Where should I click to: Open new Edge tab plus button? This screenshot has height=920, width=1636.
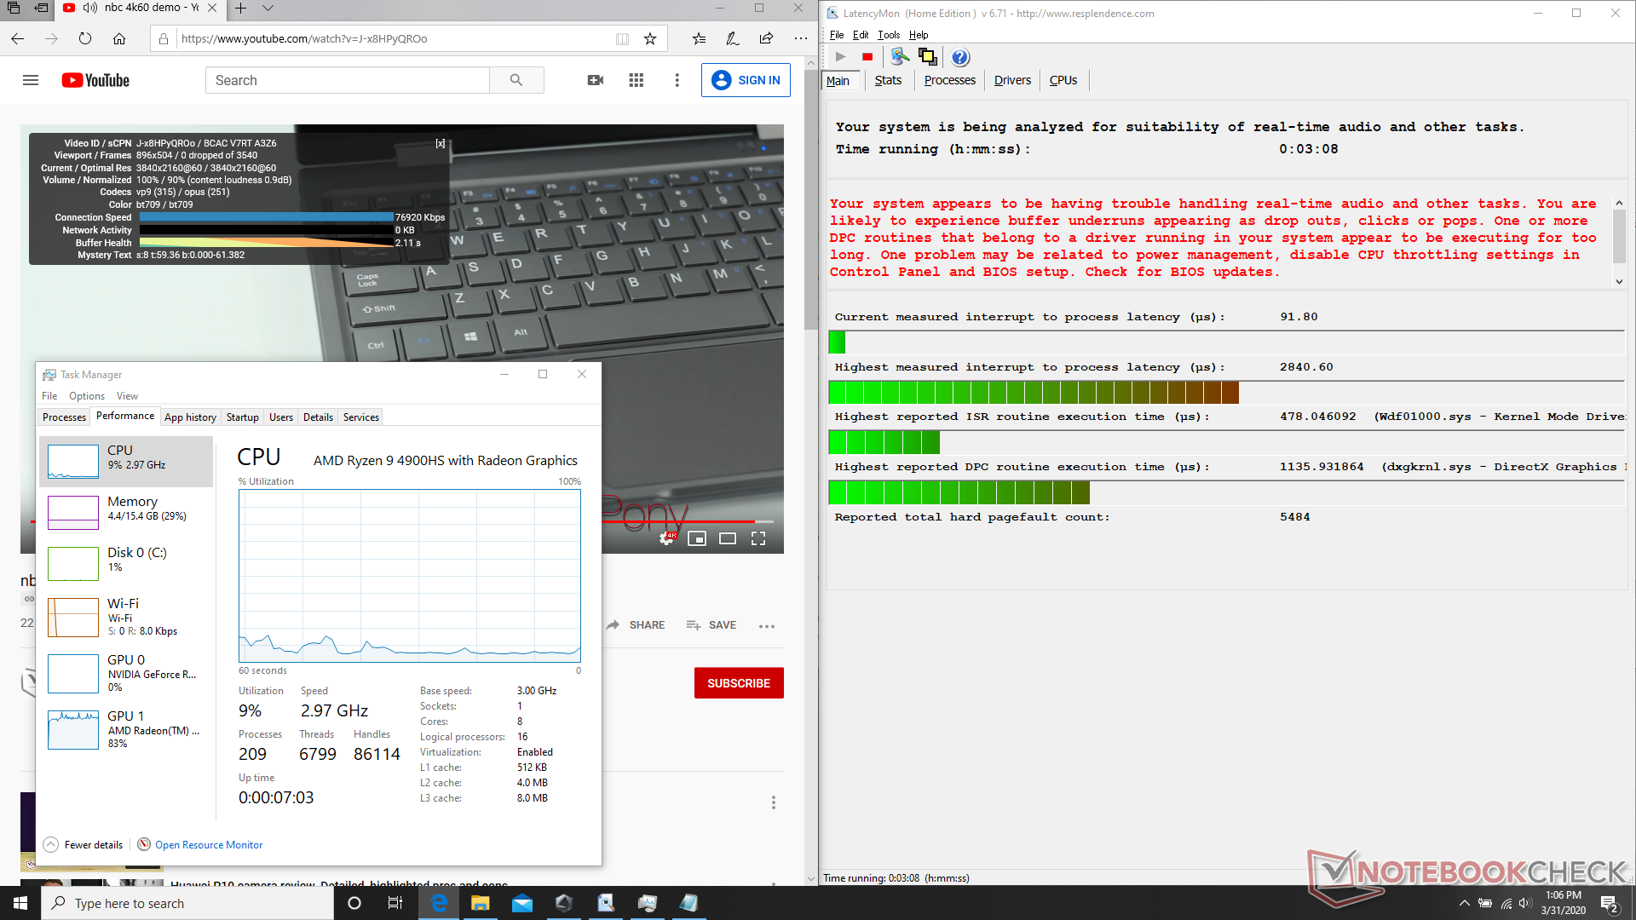tap(241, 9)
